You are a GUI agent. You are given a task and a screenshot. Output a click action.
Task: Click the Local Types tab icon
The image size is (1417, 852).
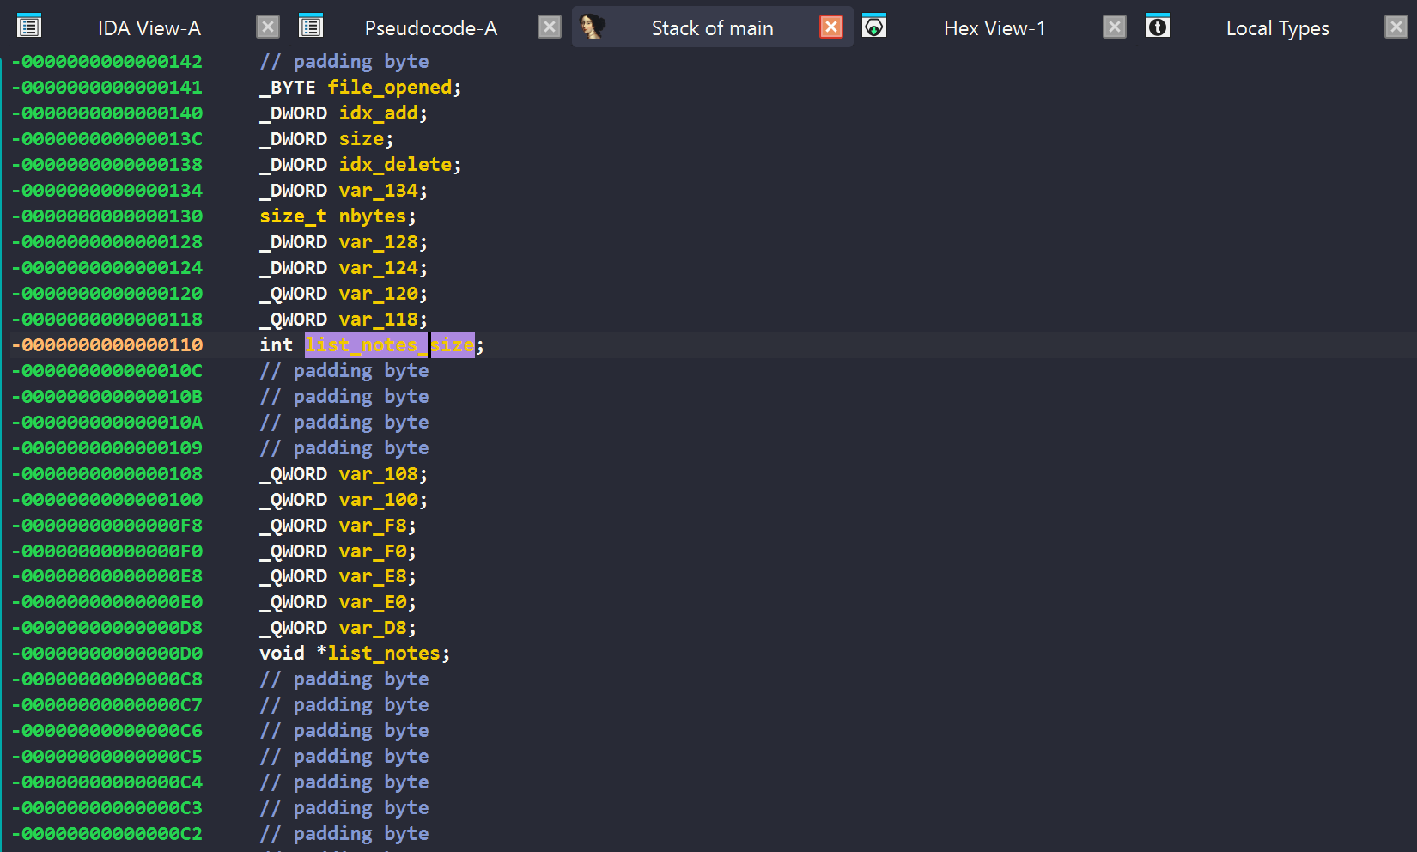pyautogui.click(x=1158, y=27)
